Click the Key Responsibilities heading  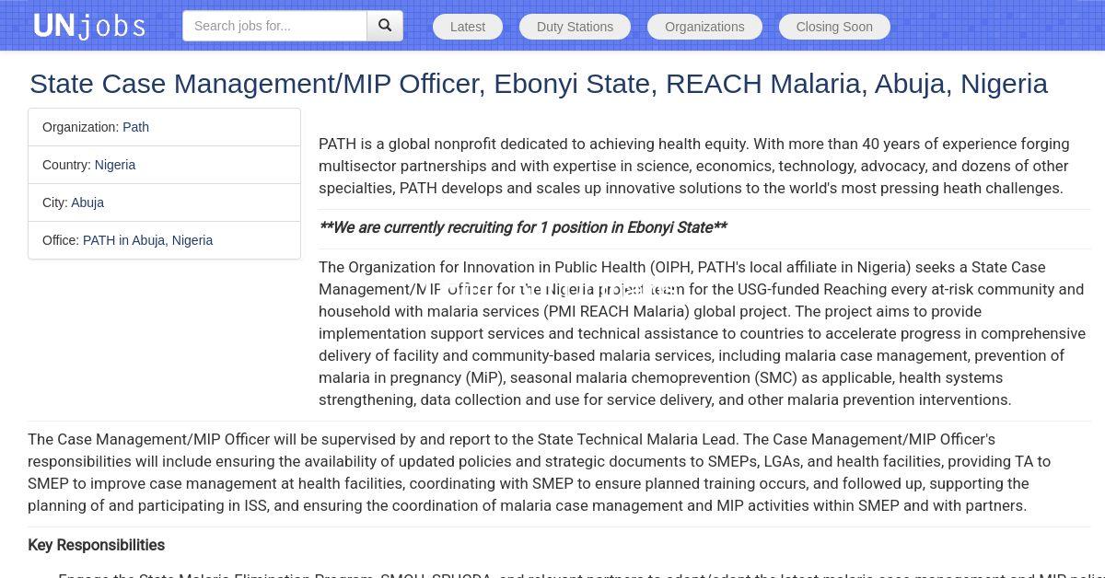[x=96, y=545]
